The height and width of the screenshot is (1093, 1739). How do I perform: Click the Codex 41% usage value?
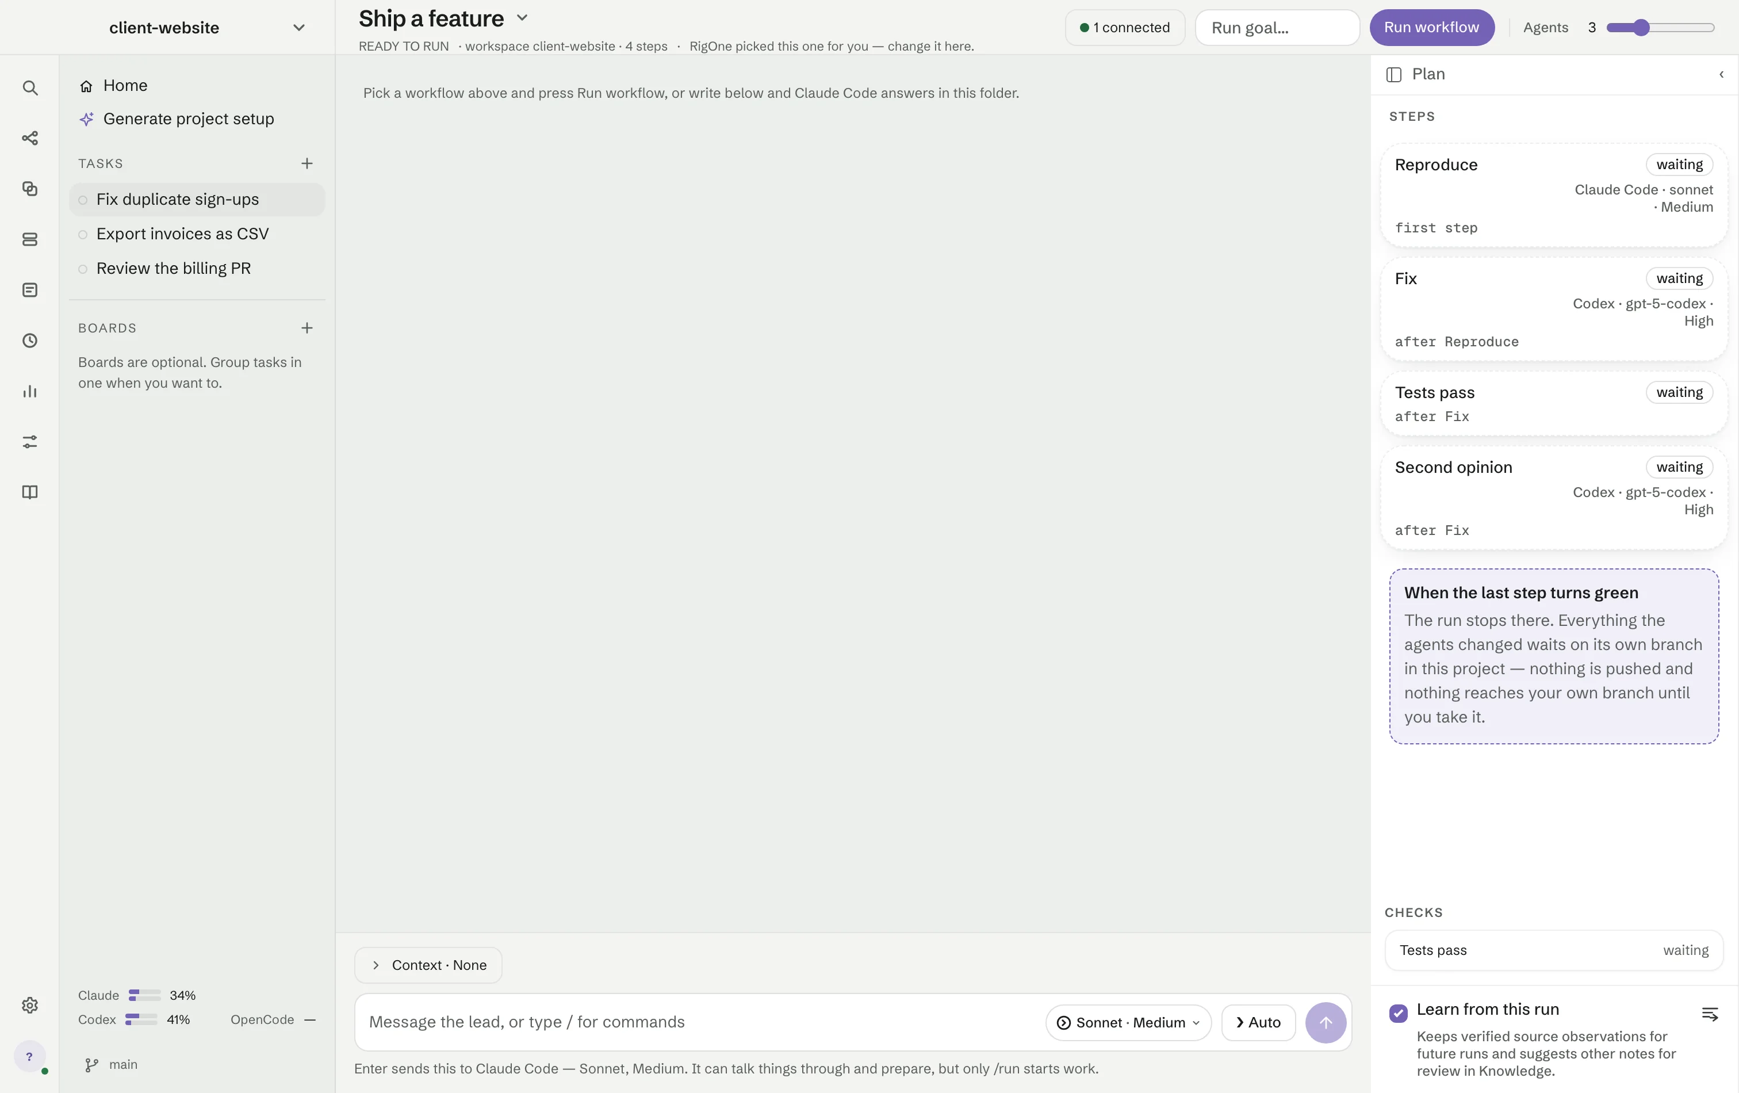pyautogui.click(x=178, y=1020)
